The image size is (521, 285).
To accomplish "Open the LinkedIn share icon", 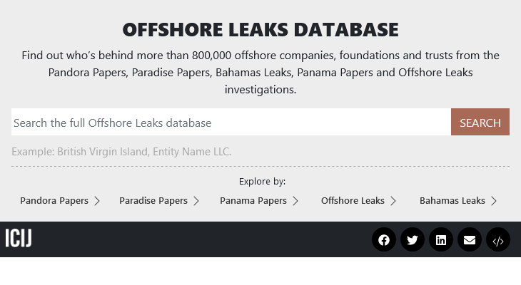I will (x=441, y=239).
